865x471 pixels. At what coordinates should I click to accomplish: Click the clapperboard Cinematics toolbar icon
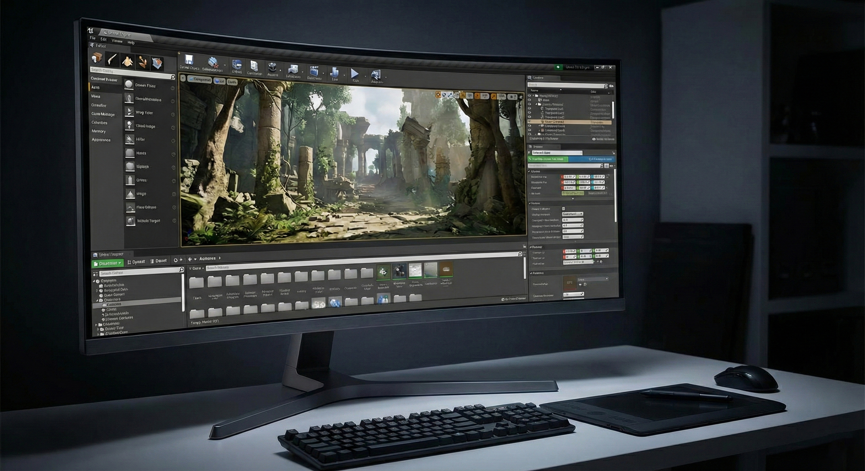(x=314, y=71)
